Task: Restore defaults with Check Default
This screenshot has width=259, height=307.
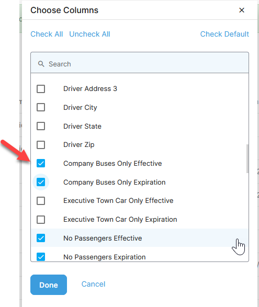Action: [224, 34]
